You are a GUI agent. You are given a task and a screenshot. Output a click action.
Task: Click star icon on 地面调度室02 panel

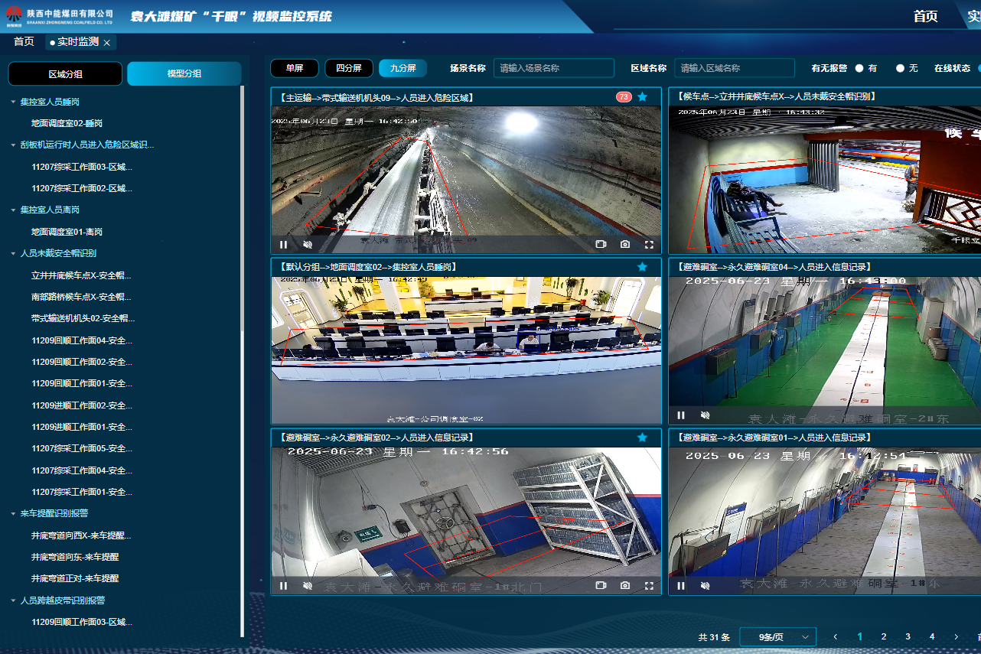[x=642, y=267]
